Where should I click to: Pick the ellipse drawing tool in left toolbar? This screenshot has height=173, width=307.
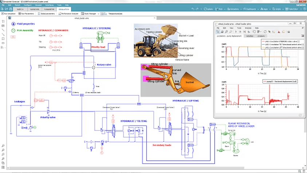3,43
